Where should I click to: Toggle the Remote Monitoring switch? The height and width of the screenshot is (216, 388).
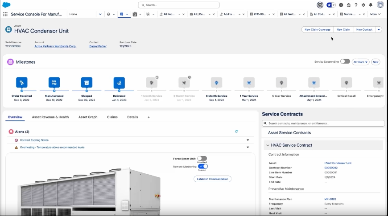tap(203, 166)
